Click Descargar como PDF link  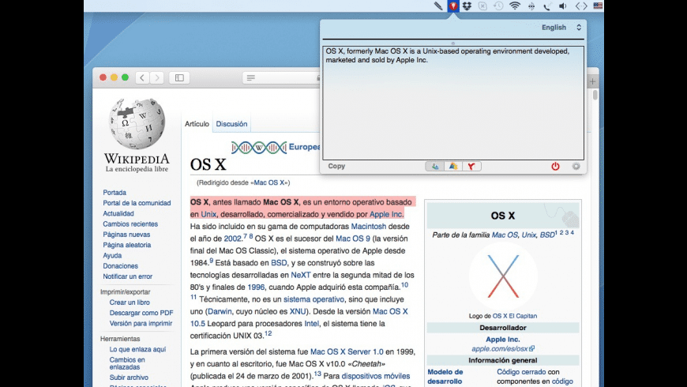pos(141,313)
